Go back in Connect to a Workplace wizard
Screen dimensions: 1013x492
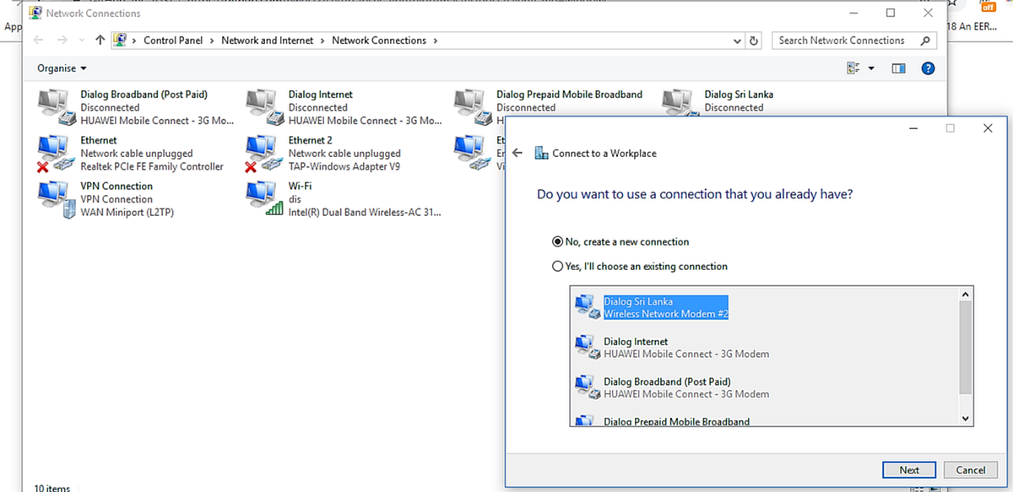pos(517,154)
